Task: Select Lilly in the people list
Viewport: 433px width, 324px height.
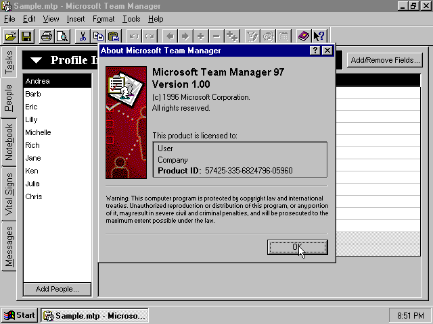Action: point(58,119)
